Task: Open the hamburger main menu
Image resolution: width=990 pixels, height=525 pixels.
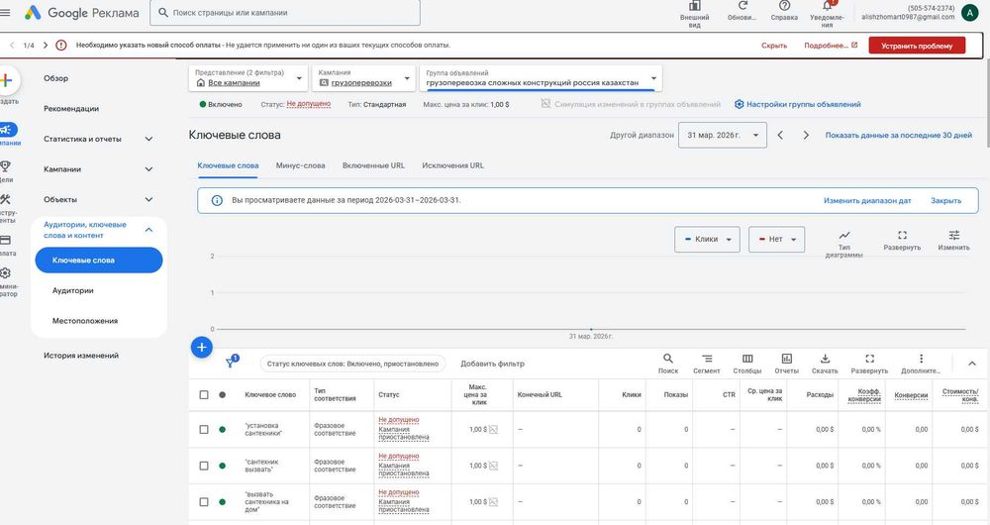Action: (5, 12)
